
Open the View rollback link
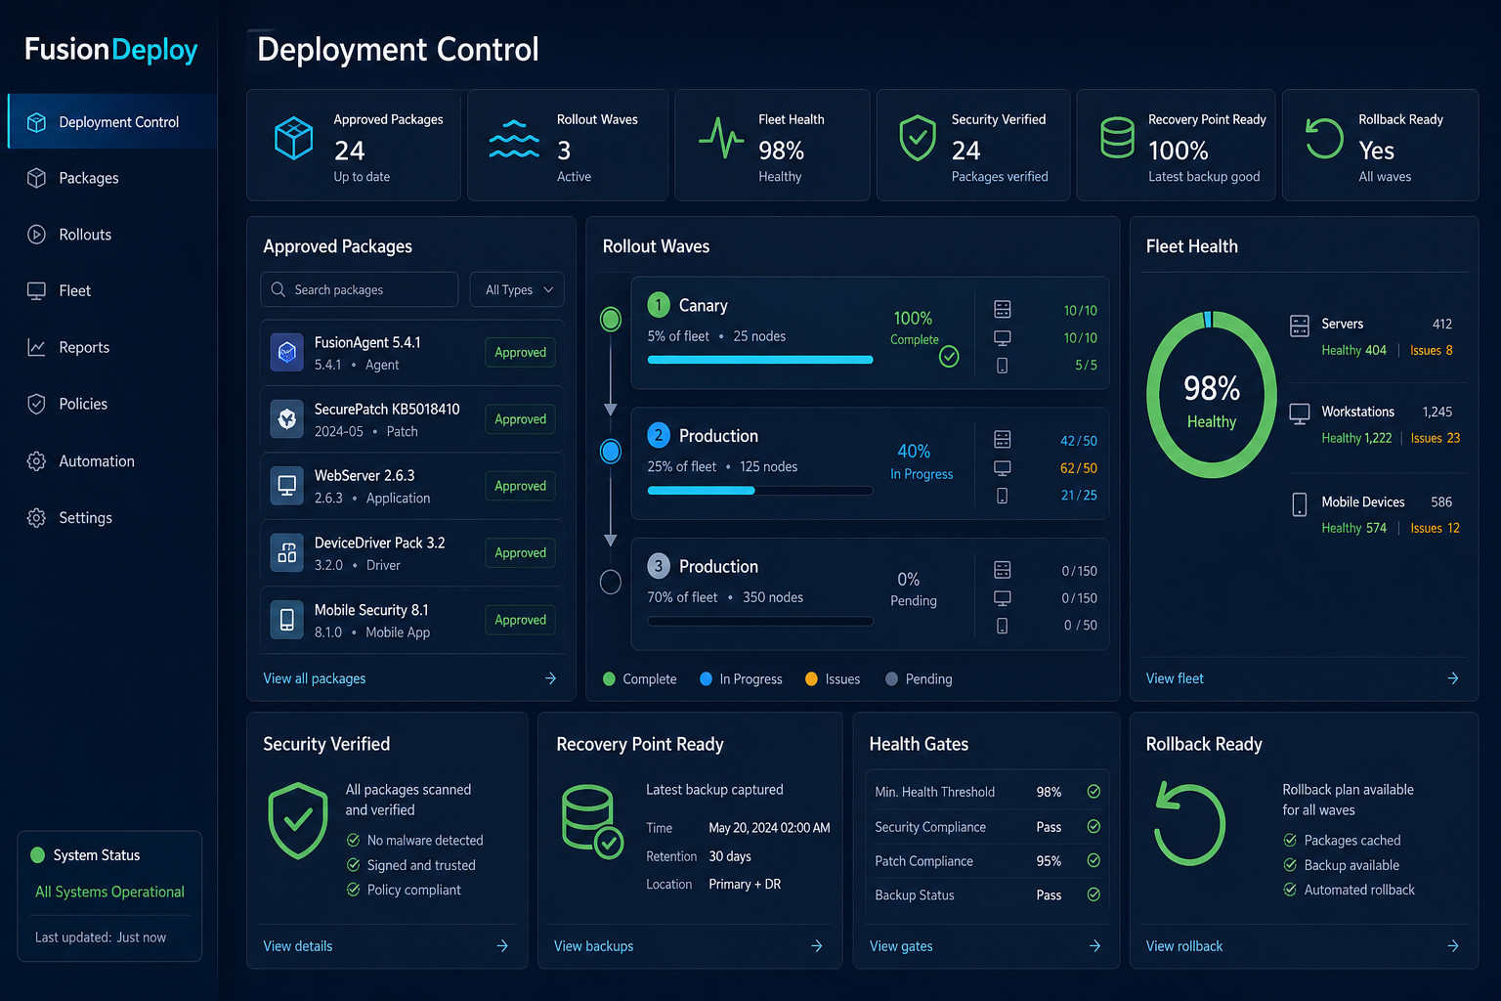1184,946
